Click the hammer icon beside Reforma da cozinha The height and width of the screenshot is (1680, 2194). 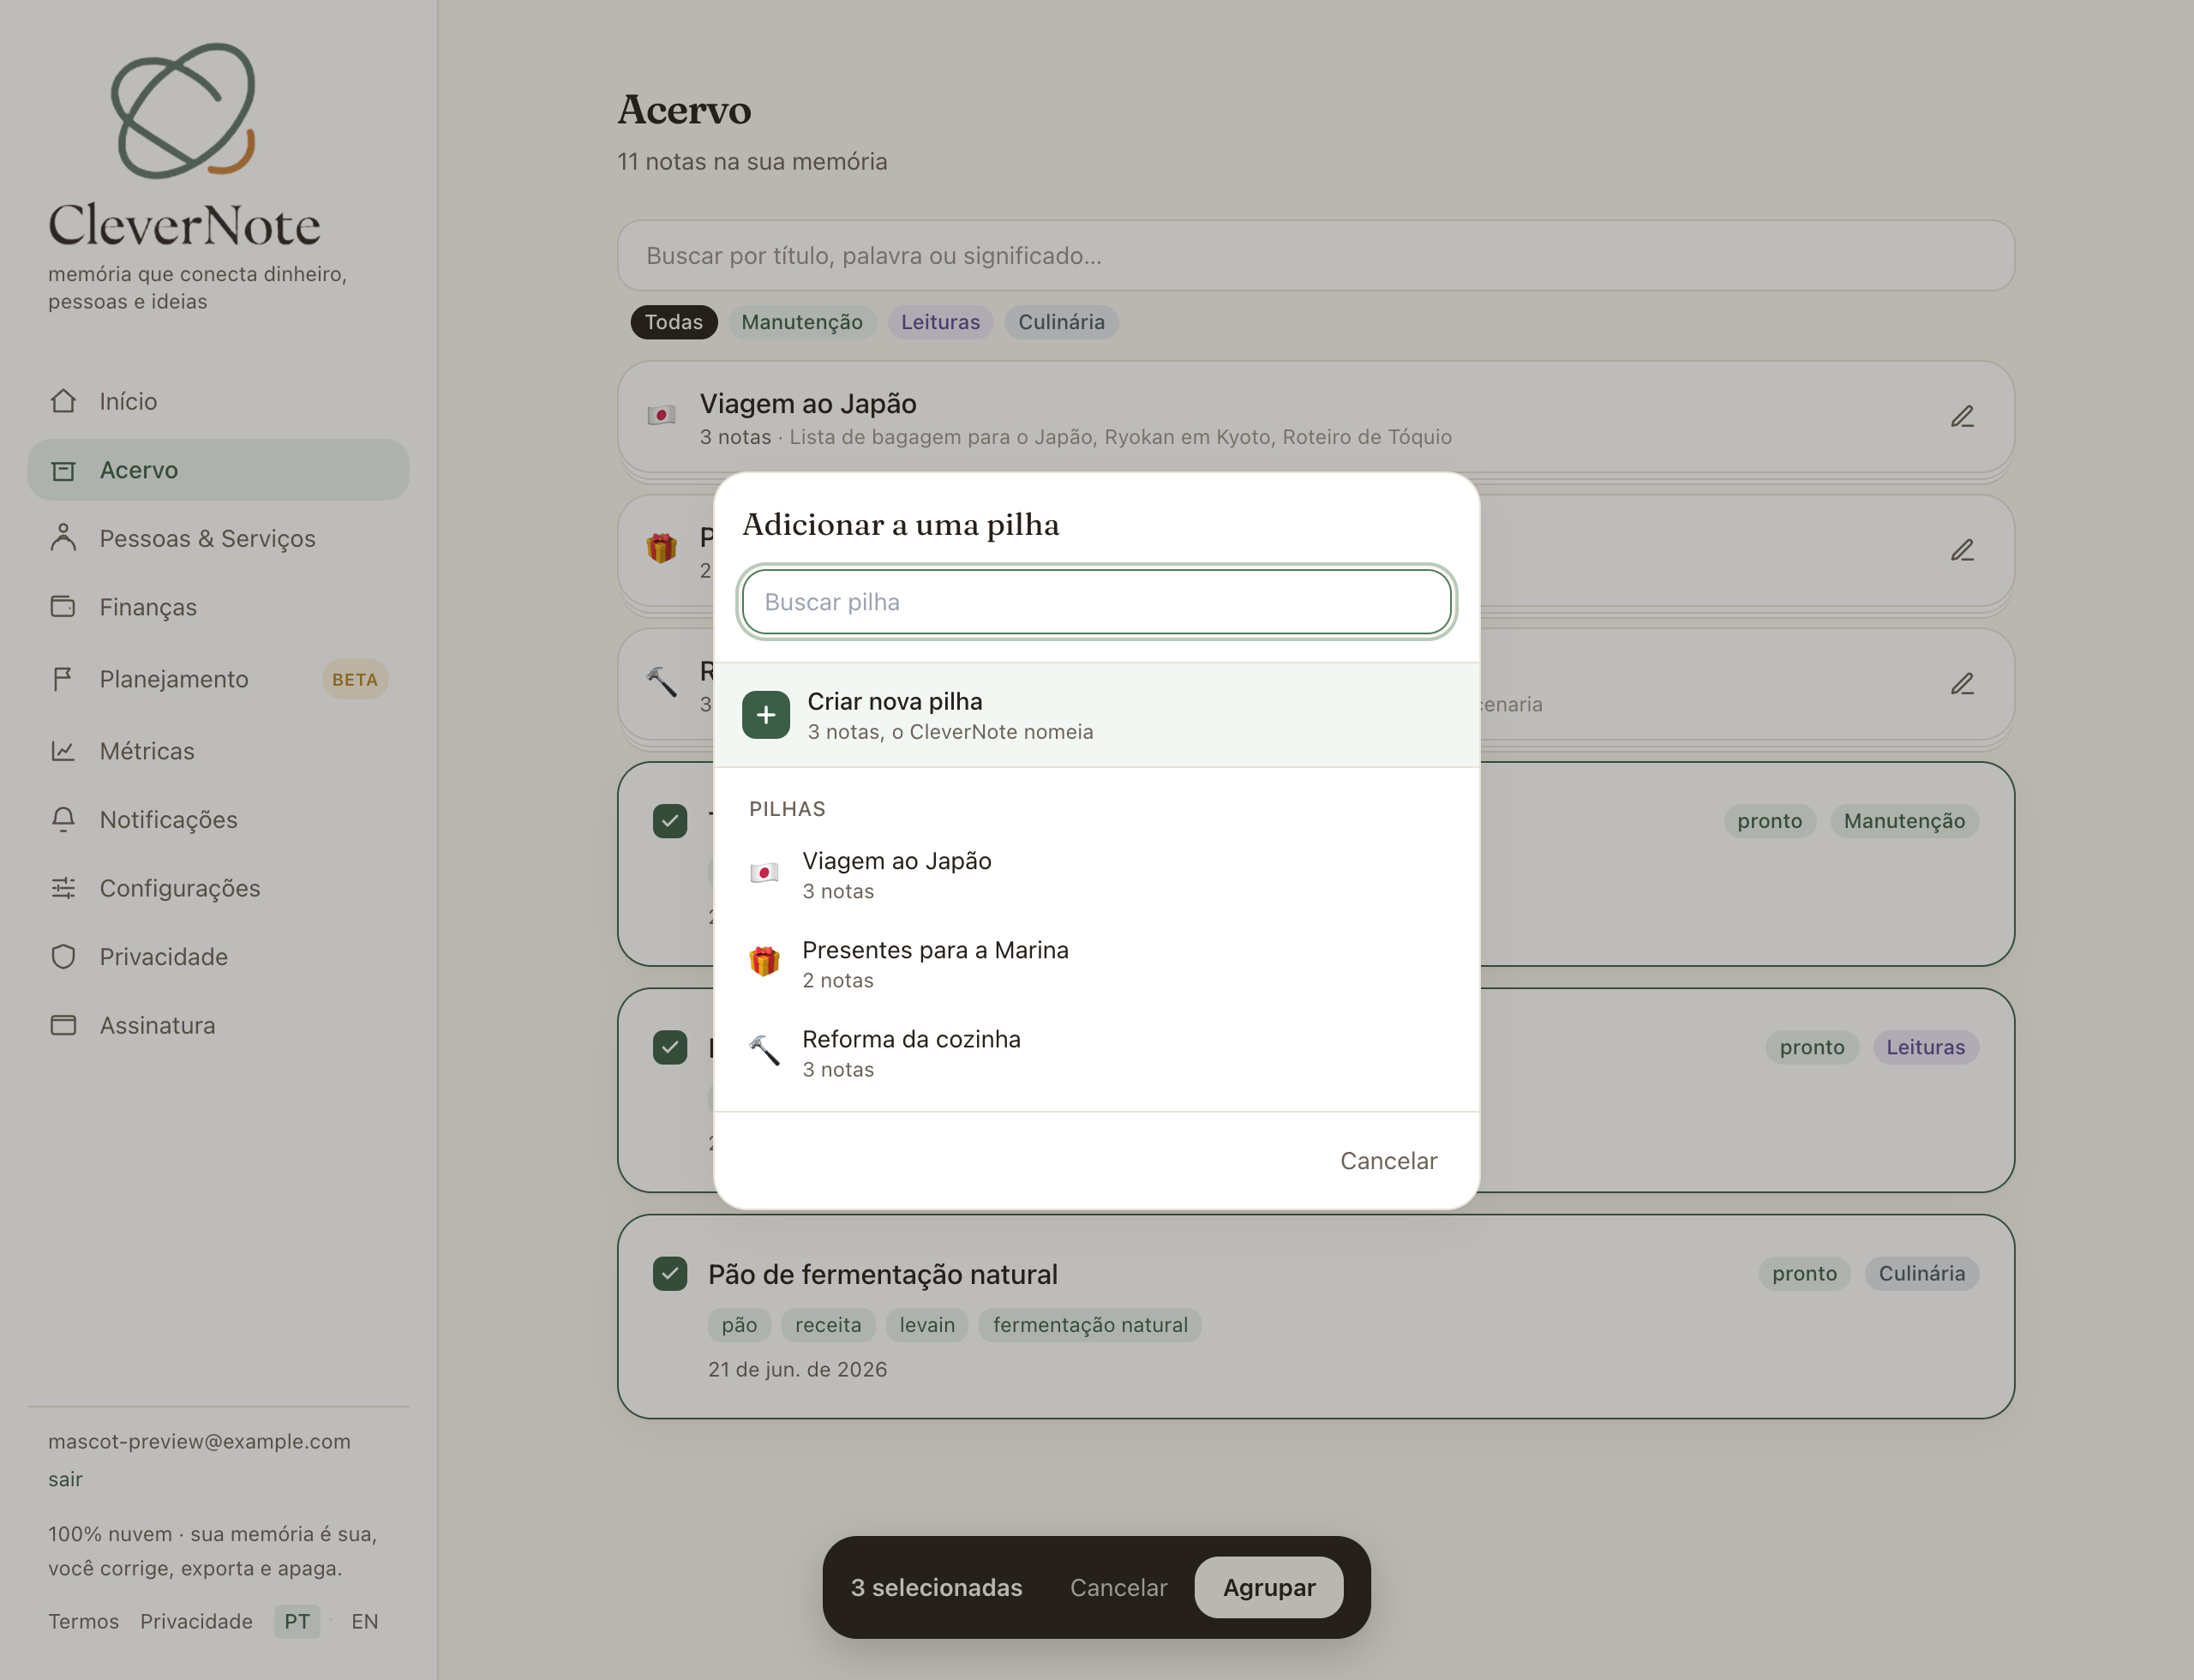[765, 1051]
